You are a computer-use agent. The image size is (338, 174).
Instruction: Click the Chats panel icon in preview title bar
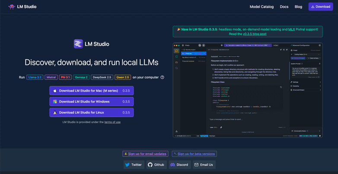(x=183, y=45)
